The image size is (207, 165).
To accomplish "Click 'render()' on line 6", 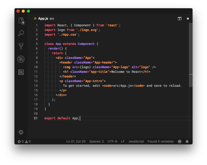I will click(x=55, y=49).
